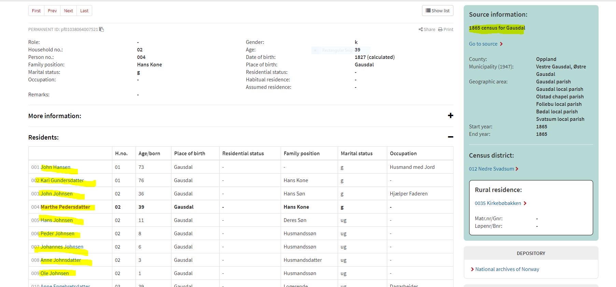Open resident Kari Gundersdatter
The image size is (616, 287).
pyautogui.click(x=62, y=180)
